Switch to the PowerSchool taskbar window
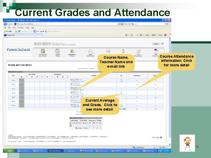 point(55,151)
